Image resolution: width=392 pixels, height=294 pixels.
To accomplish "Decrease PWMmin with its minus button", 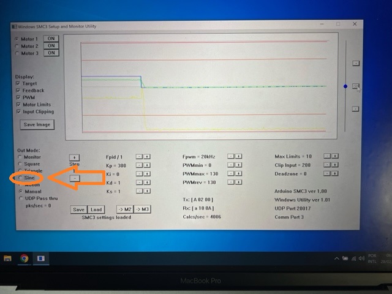I will (231, 165).
